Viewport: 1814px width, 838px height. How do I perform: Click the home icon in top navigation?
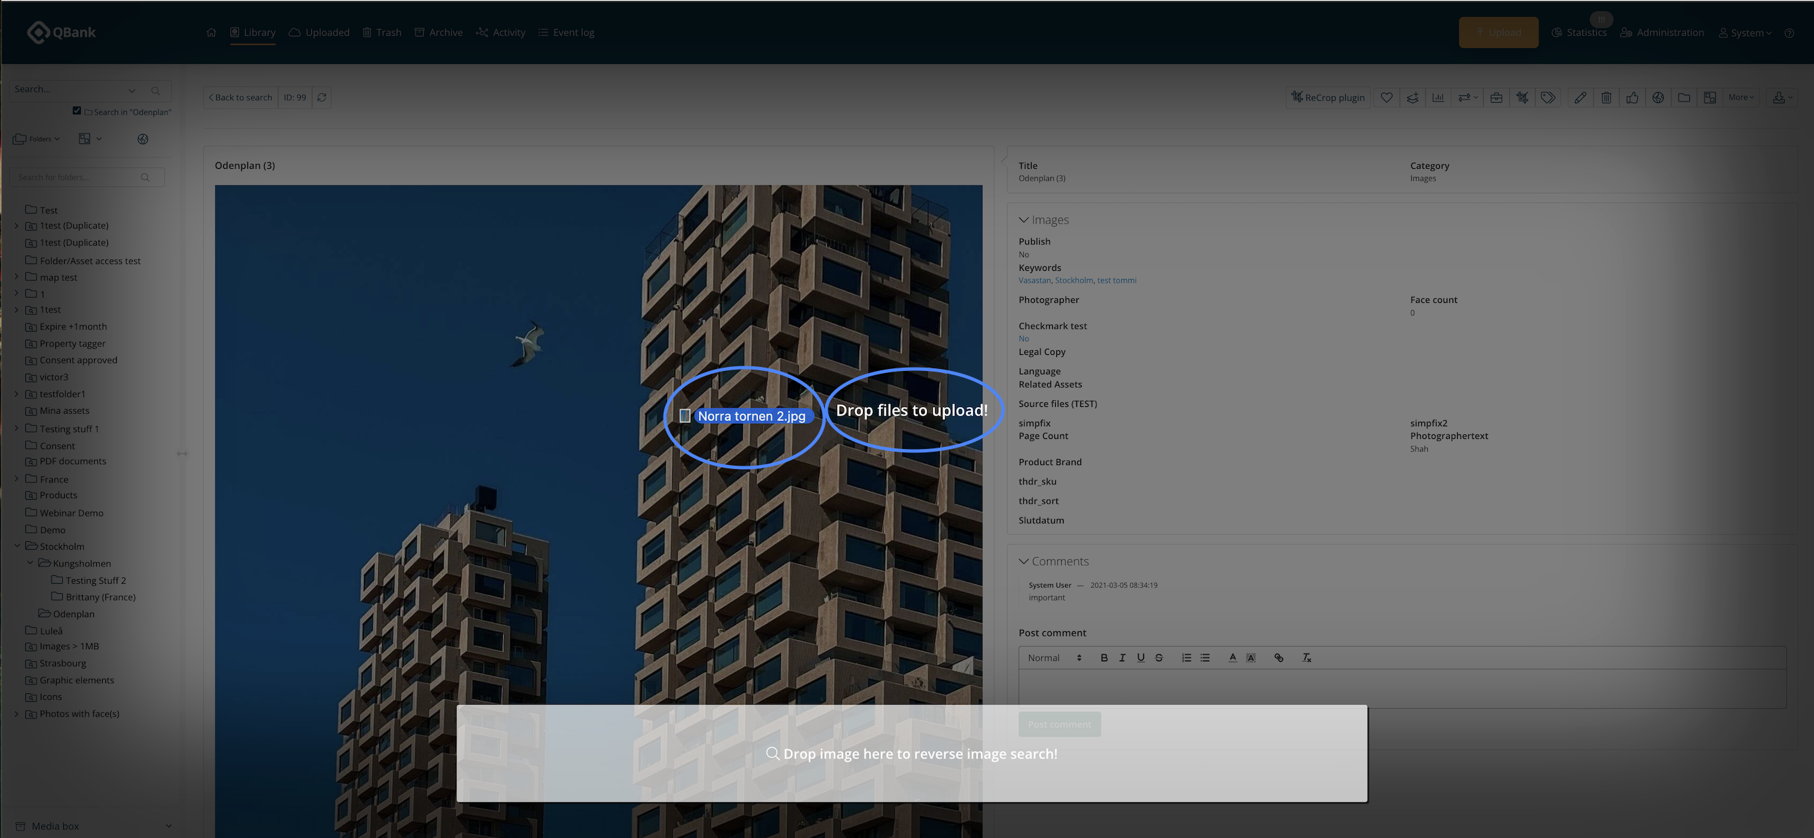211,33
